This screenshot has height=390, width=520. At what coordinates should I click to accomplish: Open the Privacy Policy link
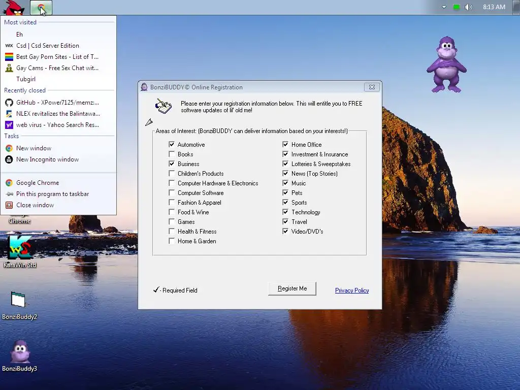[x=352, y=290]
